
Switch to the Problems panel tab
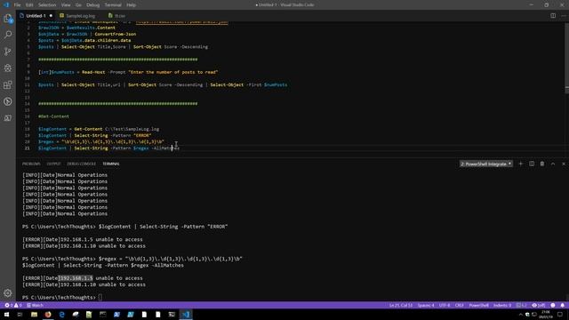[x=31, y=164]
